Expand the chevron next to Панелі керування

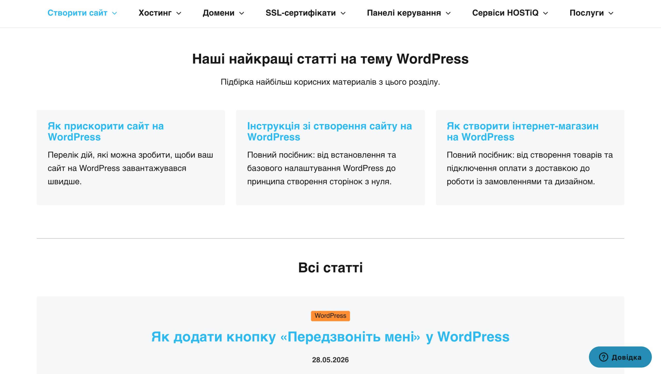(448, 13)
